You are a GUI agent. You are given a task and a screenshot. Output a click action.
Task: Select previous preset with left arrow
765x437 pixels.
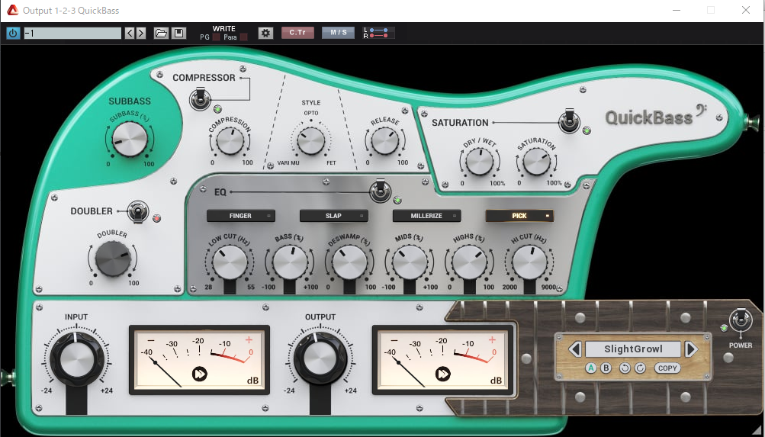point(130,33)
